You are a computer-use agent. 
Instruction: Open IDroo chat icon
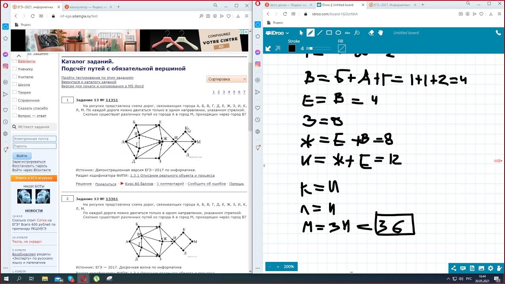tap(462, 268)
